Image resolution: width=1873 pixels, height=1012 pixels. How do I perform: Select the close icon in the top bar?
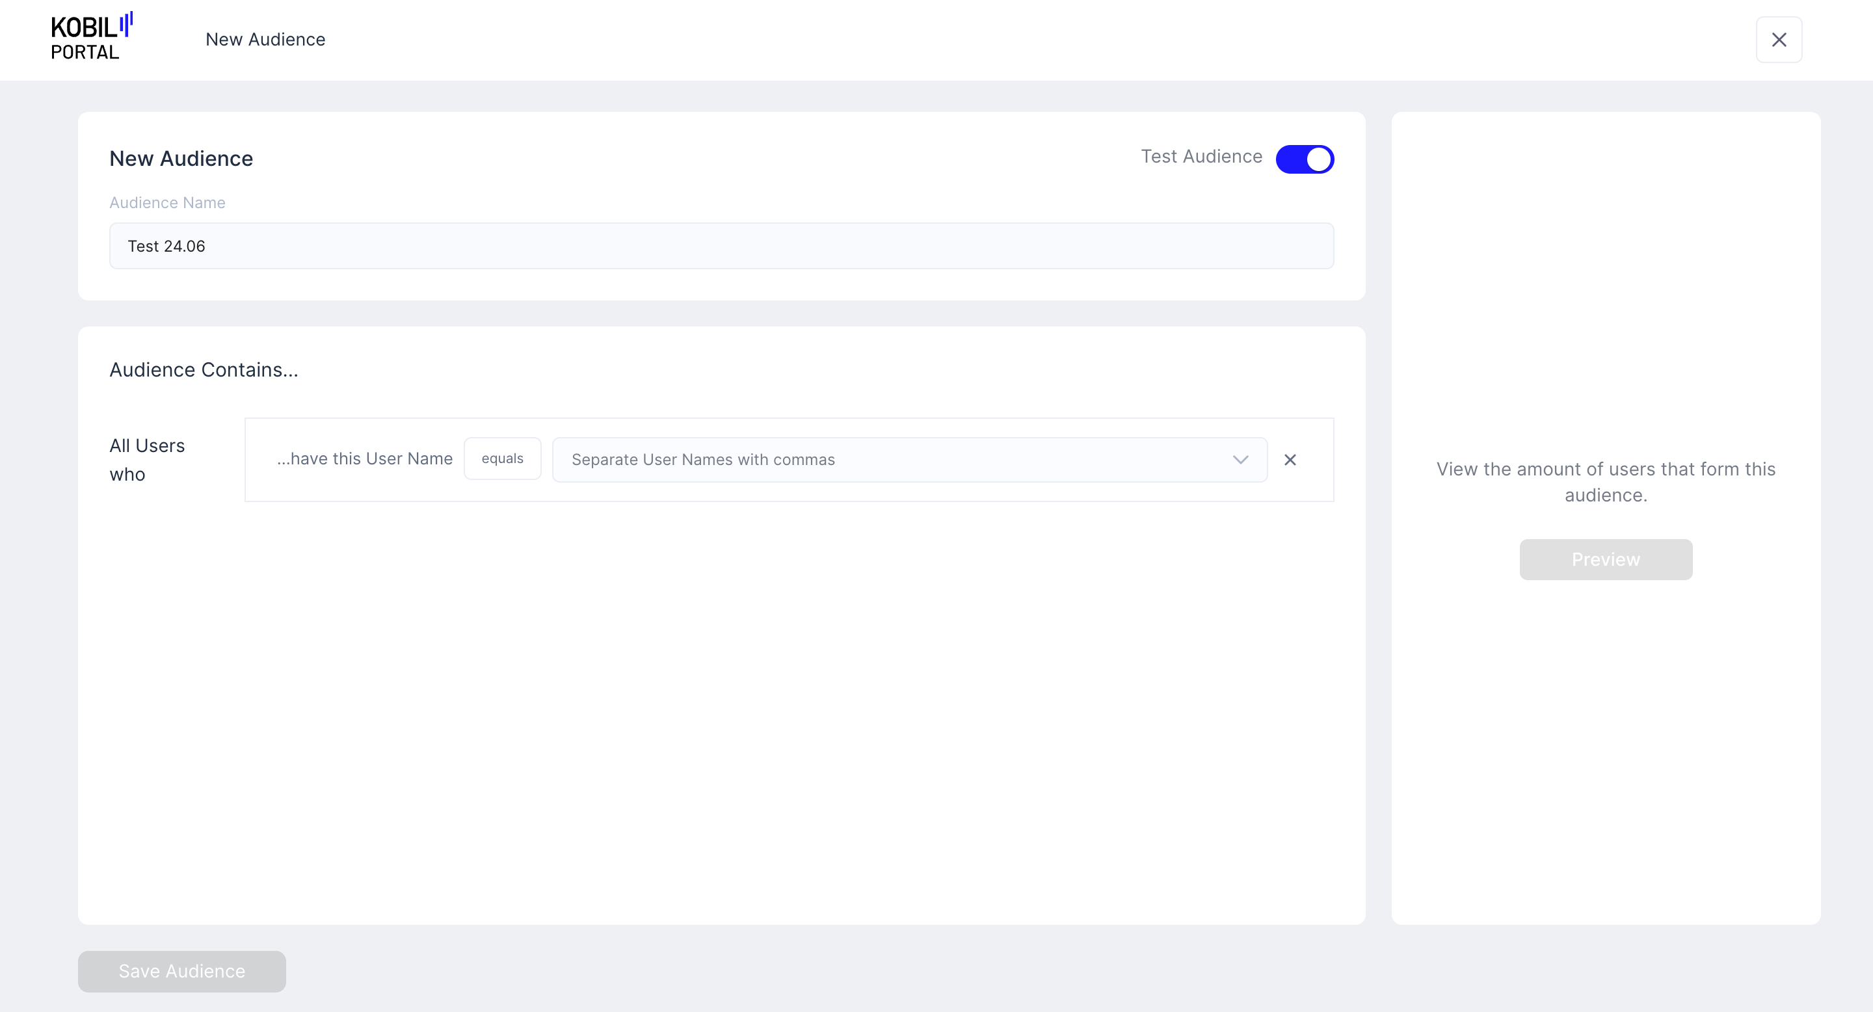[x=1779, y=39]
